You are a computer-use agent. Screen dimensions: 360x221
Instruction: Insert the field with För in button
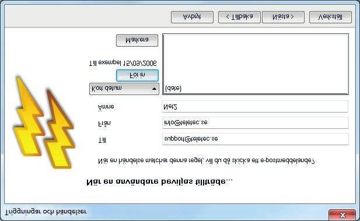click(137, 75)
